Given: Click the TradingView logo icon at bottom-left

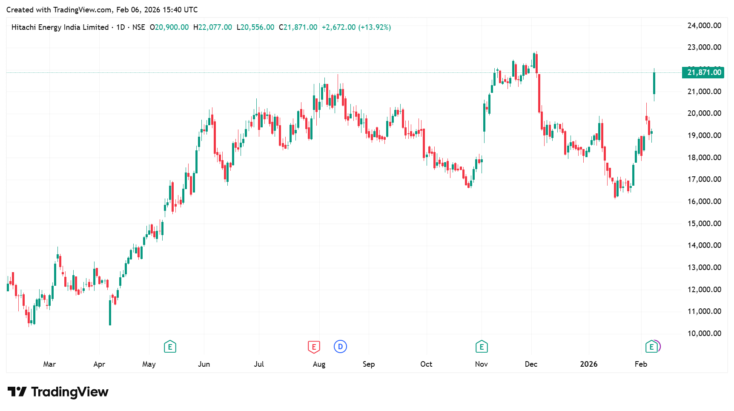Looking at the screenshot, I should click(17, 392).
